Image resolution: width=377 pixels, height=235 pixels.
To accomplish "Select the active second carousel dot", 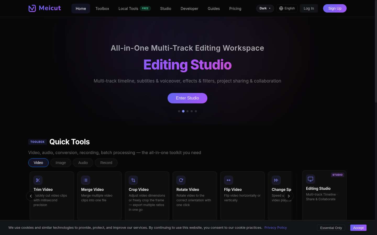I will [183, 111].
